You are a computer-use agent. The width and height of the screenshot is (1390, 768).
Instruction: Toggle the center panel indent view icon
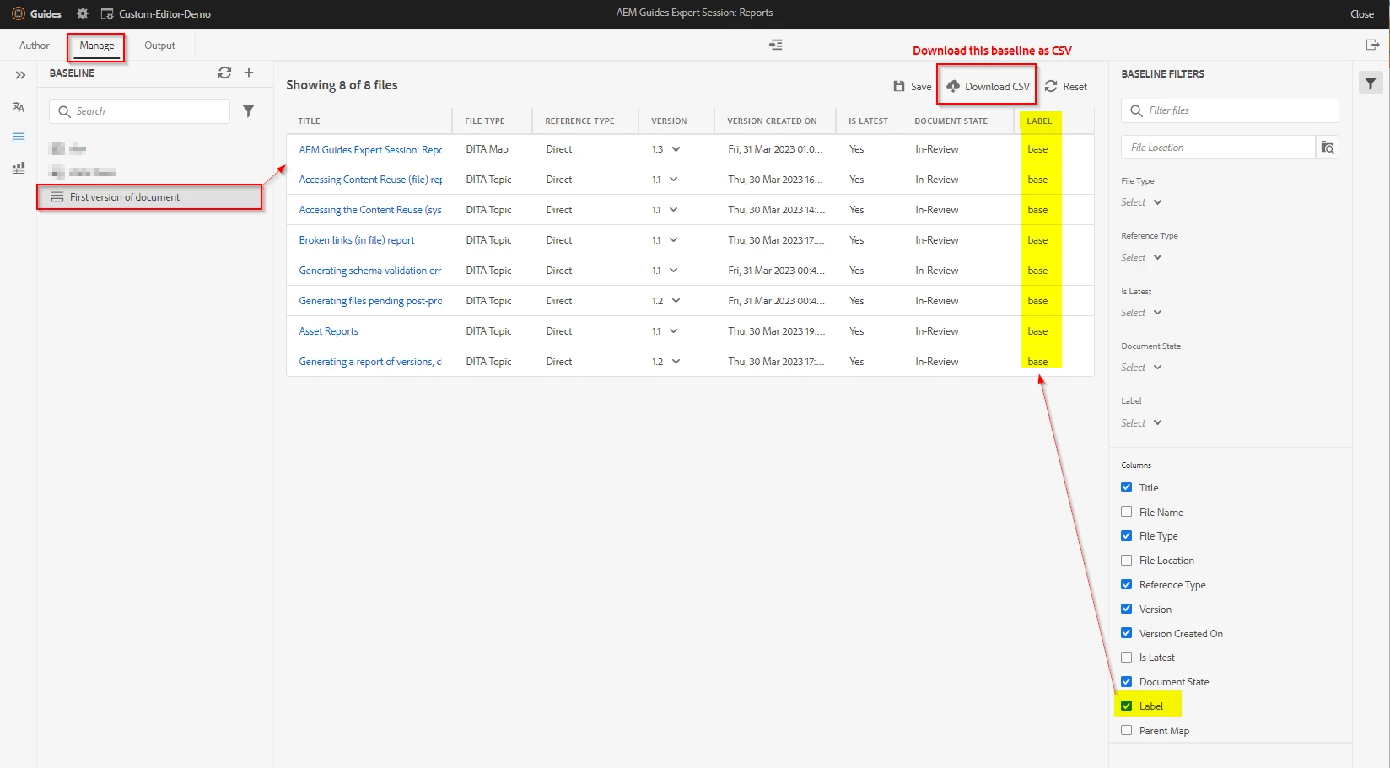(776, 45)
